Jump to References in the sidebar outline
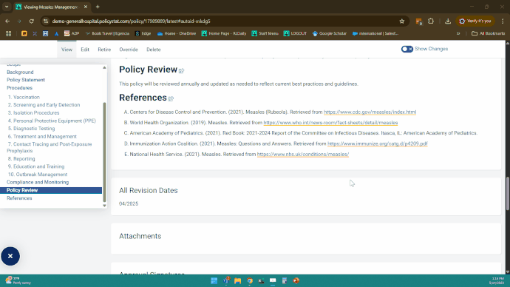Screen dimensions: 510x287 pos(19,198)
